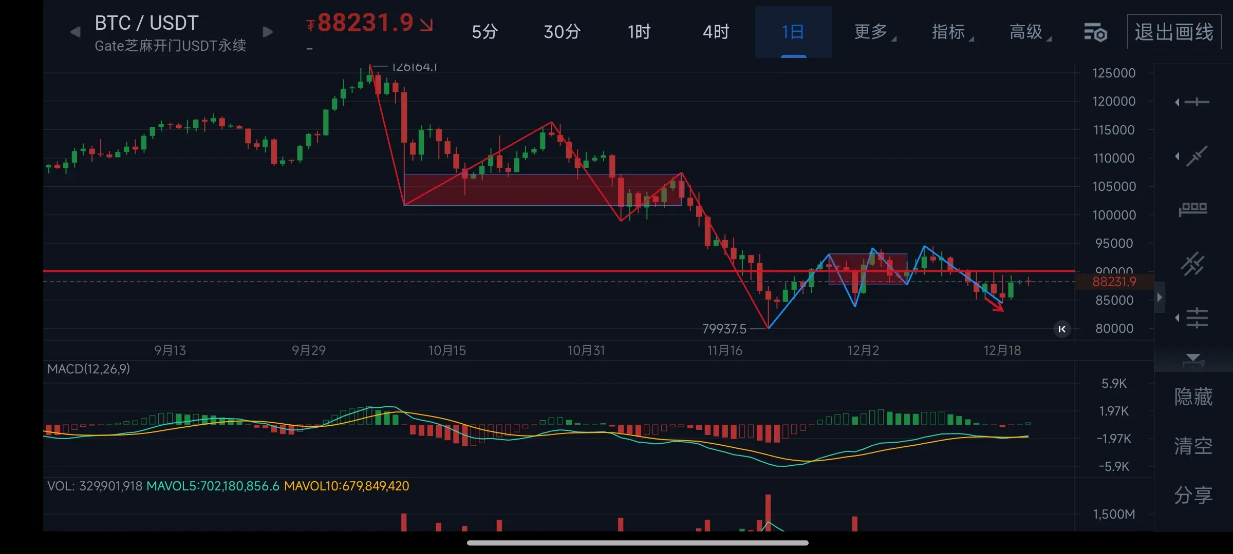The width and height of the screenshot is (1233, 554).
Task: Switch to previous trading pair arrow
Action: point(75,32)
